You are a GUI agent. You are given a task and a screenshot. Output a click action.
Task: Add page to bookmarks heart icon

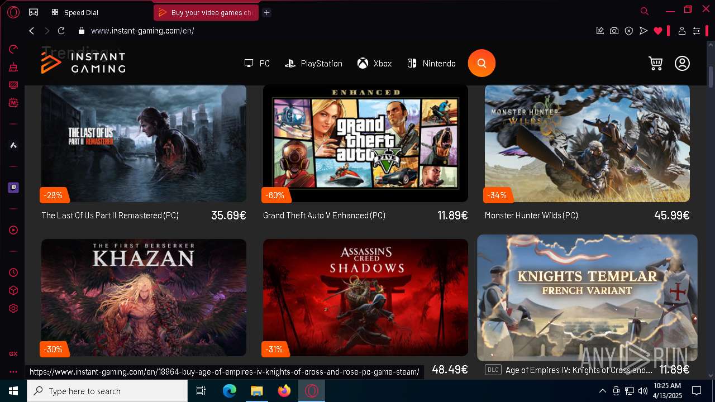[658, 31]
